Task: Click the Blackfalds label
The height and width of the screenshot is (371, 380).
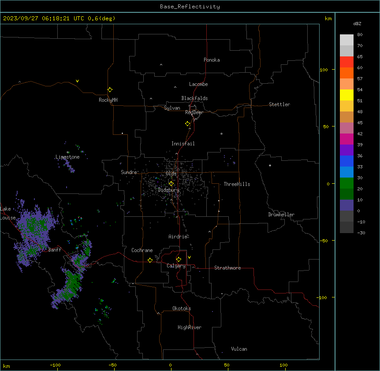Action: point(194,98)
